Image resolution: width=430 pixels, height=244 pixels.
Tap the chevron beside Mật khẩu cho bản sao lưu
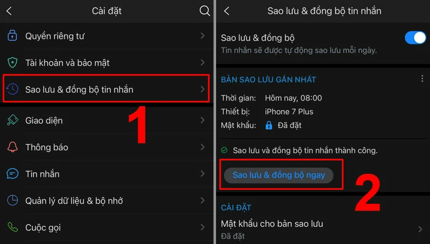click(x=420, y=229)
